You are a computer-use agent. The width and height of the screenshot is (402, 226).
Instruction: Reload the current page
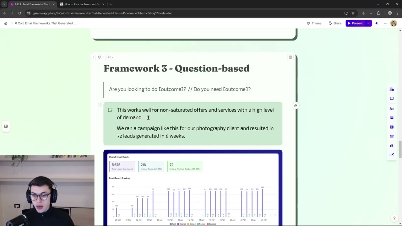pyautogui.click(x=19, y=13)
